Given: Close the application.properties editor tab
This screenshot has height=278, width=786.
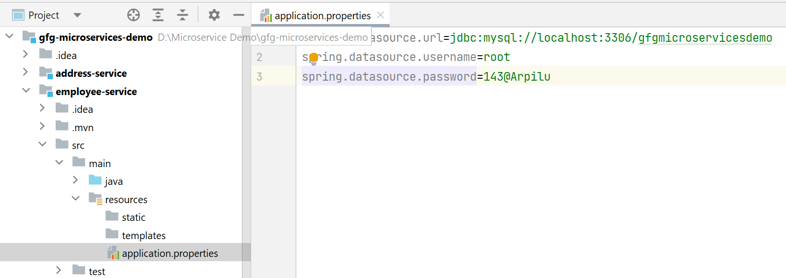Looking at the screenshot, I should tap(381, 15).
